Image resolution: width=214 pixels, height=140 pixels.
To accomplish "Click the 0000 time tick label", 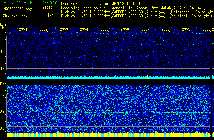I will pos(207,29).
